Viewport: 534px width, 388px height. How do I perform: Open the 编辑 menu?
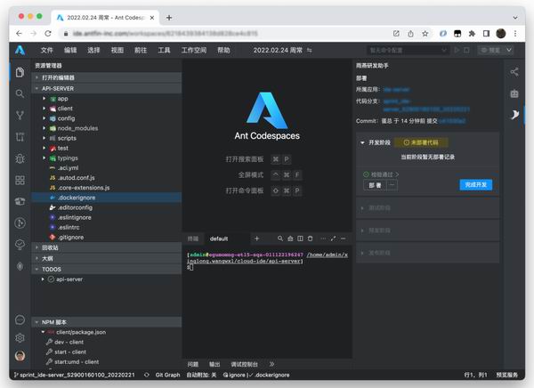pos(70,51)
